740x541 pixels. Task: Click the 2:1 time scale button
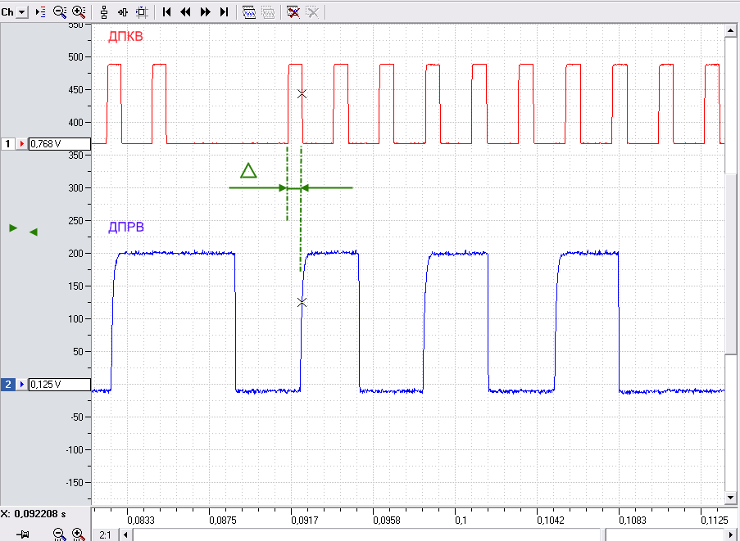point(105,535)
